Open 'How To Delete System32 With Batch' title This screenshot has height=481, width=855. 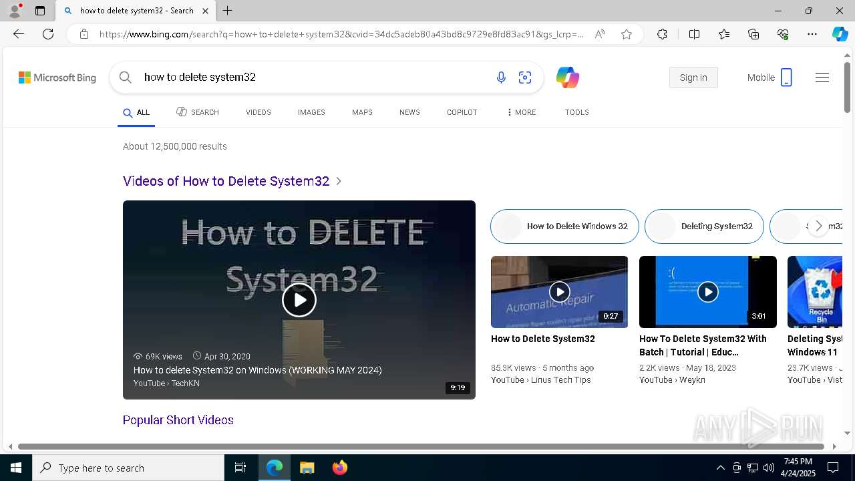click(x=703, y=345)
